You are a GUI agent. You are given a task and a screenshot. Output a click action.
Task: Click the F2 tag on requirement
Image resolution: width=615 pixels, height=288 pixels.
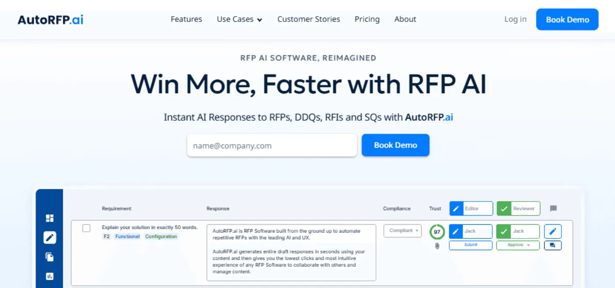pyautogui.click(x=106, y=237)
